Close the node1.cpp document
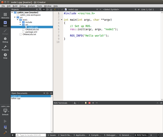 coord(100,9)
